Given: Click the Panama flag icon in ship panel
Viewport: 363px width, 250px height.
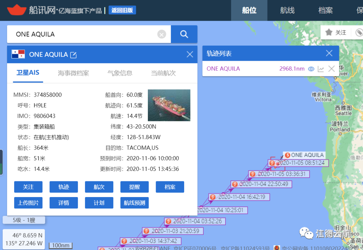Looking at the screenshot, I should (x=18, y=54).
